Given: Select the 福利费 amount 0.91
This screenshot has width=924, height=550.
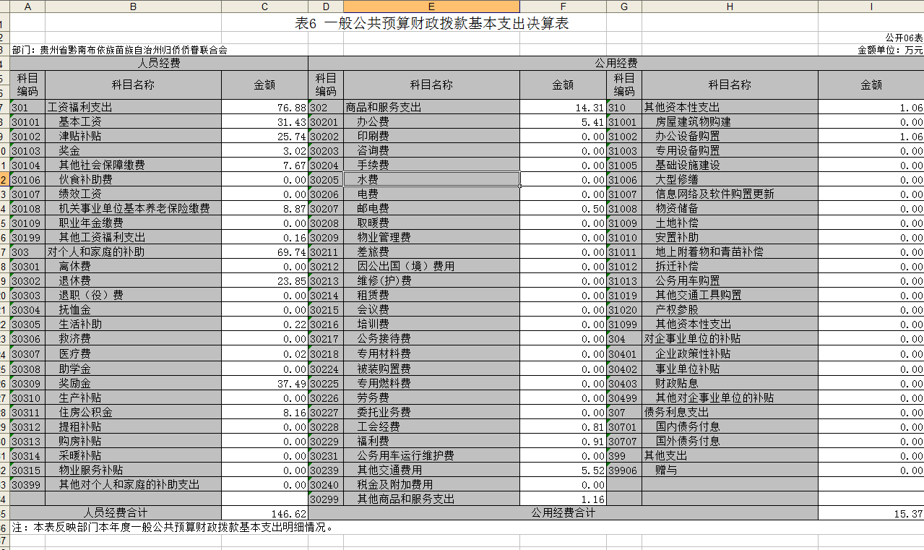Looking at the screenshot, I should 563,441.
